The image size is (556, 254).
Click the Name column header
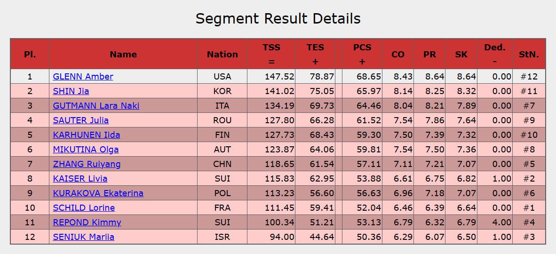[123, 54]
